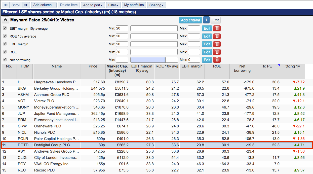The width and height of the screenshot is (313, 174).
Task: Sort by Net borrowing column header
Action: point(242,71)
